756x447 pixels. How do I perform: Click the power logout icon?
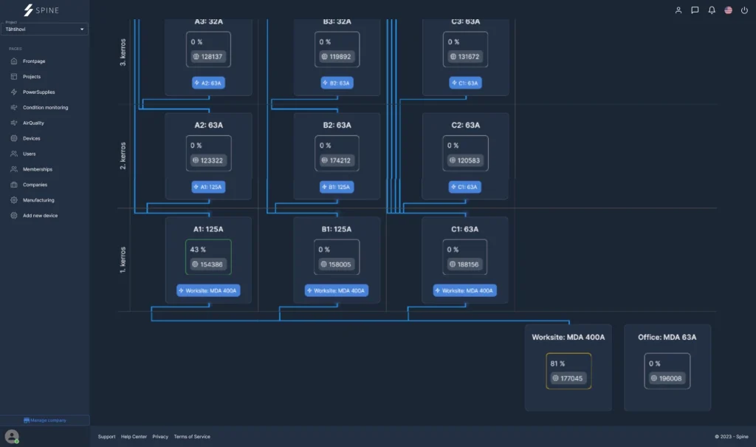click(744, 10)
